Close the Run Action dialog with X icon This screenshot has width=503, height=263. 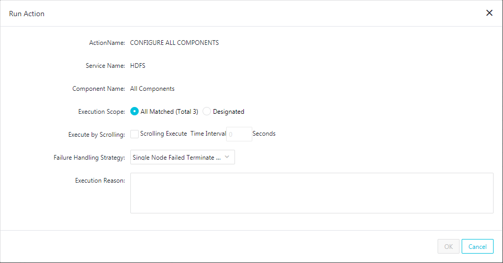[489, 13]
